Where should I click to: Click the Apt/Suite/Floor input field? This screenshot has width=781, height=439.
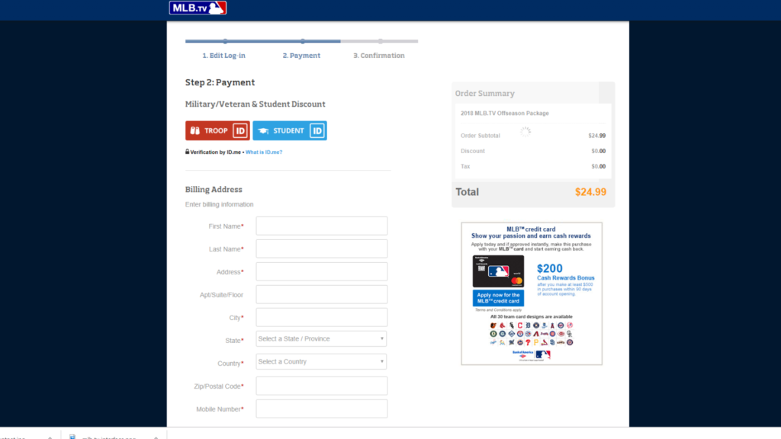coord(322,295)
